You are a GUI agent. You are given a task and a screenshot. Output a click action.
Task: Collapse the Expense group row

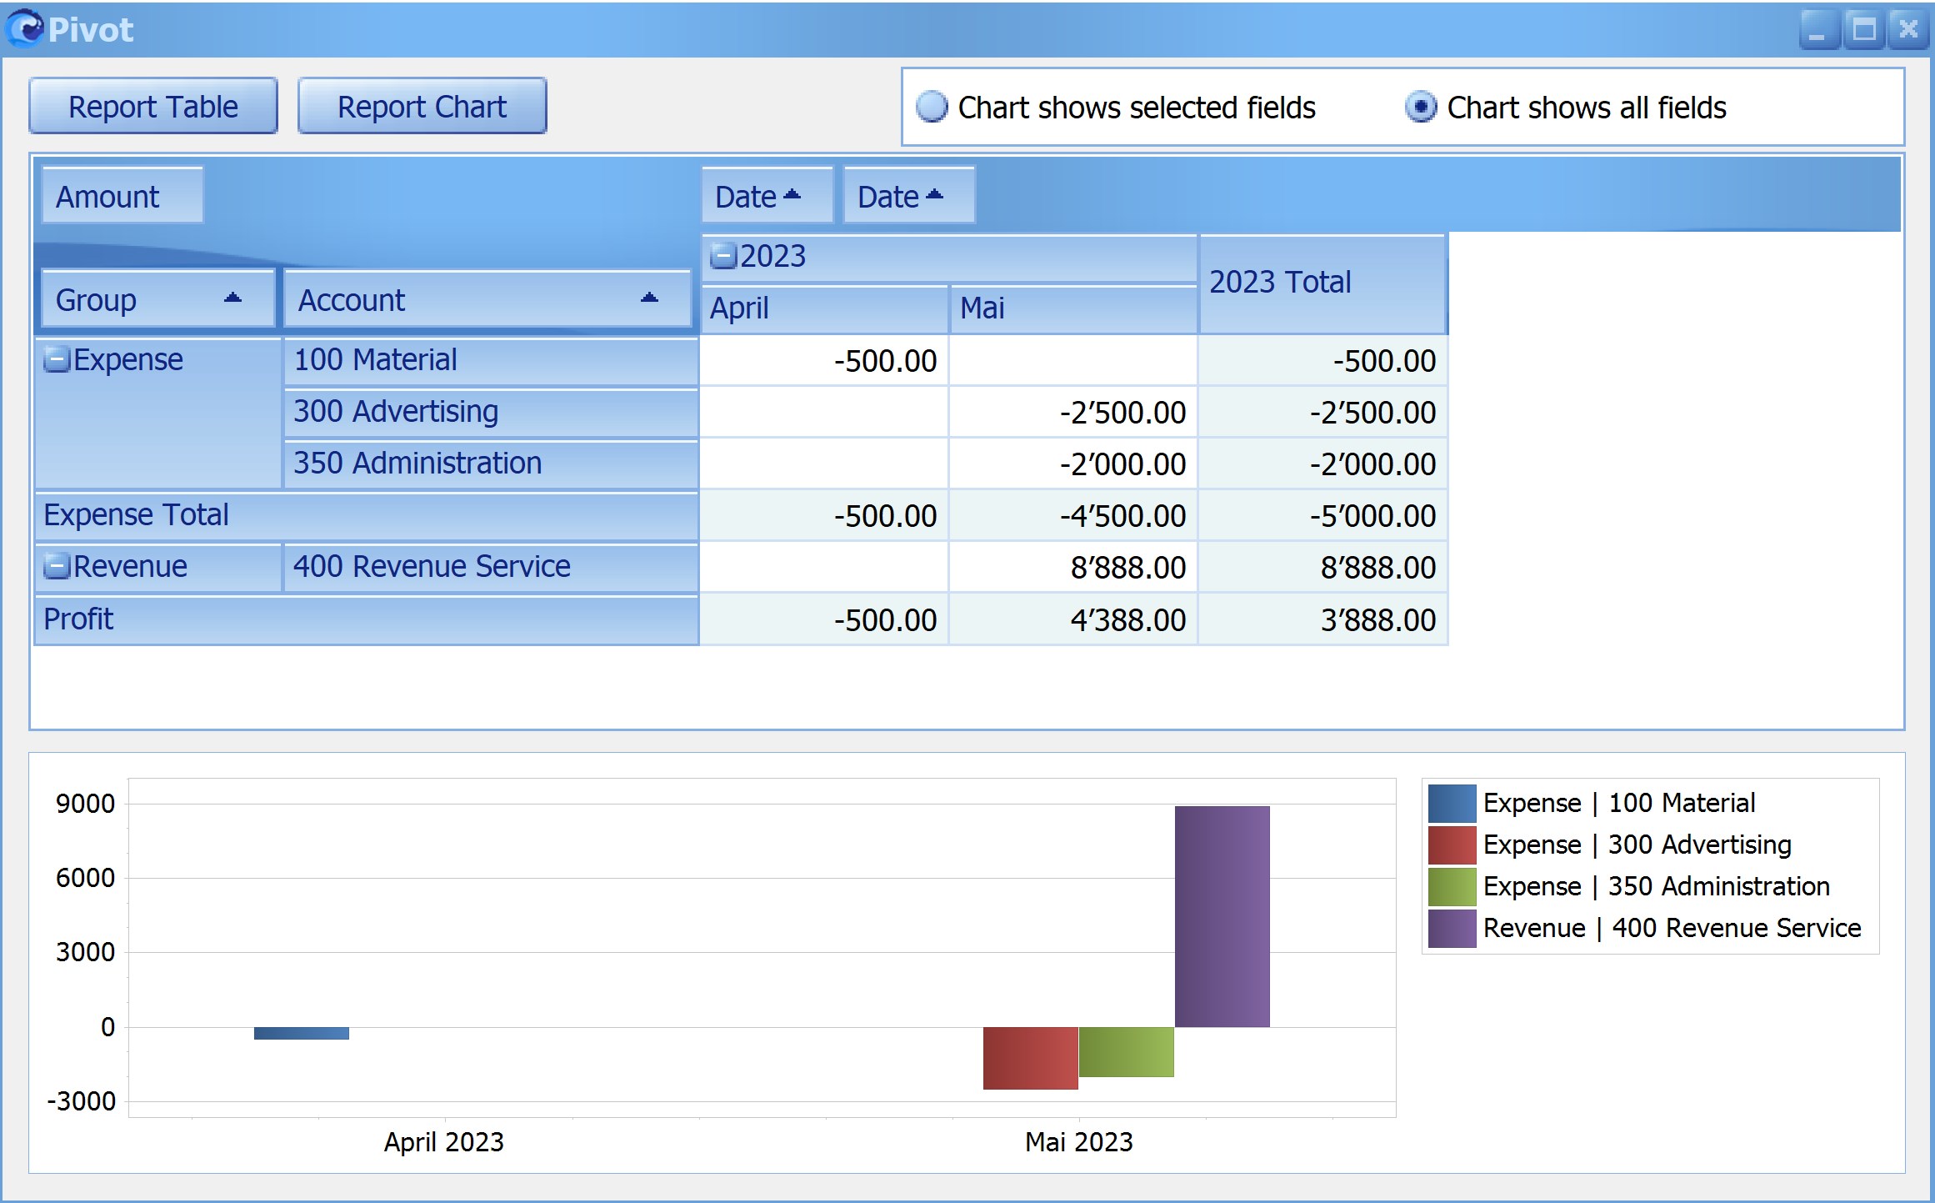[x=57, y=360]
